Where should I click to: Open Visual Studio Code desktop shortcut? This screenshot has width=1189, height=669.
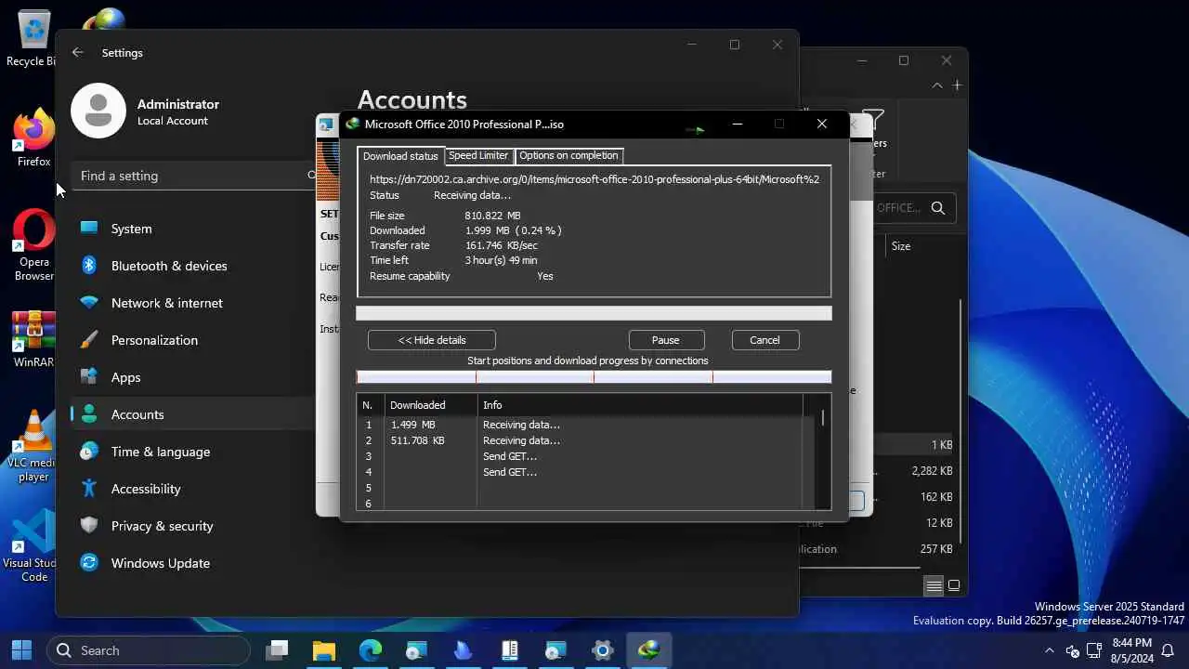coord(33,546)
